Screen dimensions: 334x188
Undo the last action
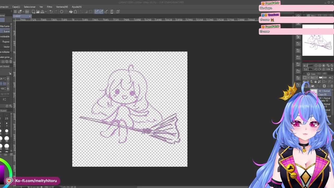(x=51, y=11)
